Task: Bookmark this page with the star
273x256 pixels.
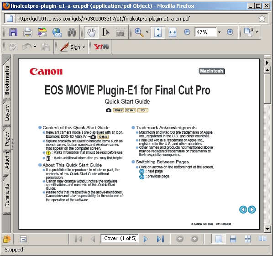Action: click(x=262, y=18)
